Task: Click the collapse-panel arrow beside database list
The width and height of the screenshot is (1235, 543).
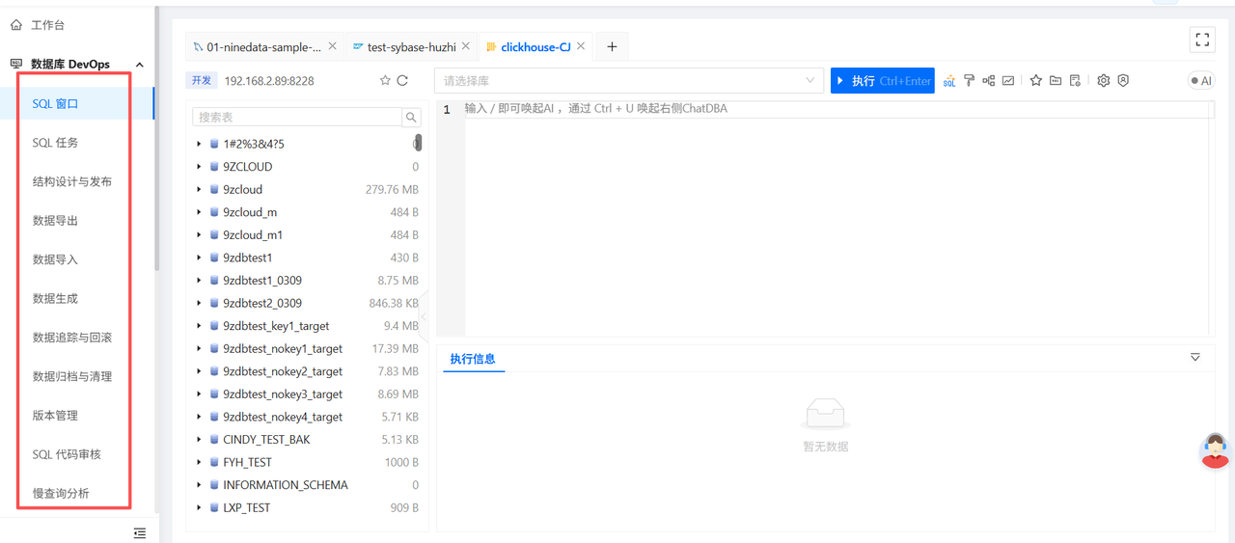Action: pos(424,316)
